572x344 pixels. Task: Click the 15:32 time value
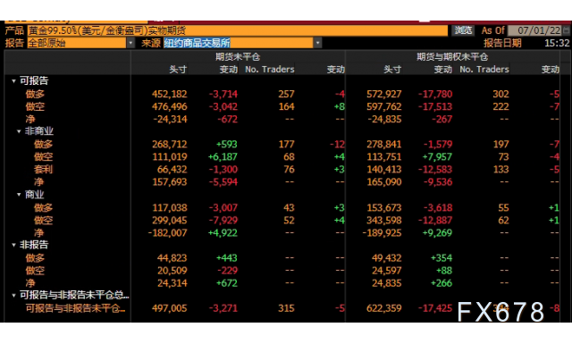click(x=557, y=43)
